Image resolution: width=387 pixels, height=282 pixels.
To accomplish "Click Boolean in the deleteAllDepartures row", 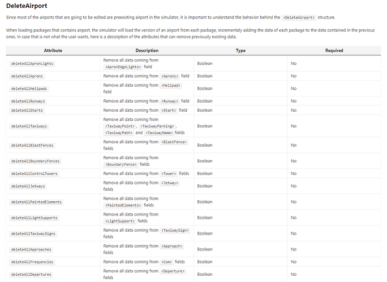I will click(205, 274).
